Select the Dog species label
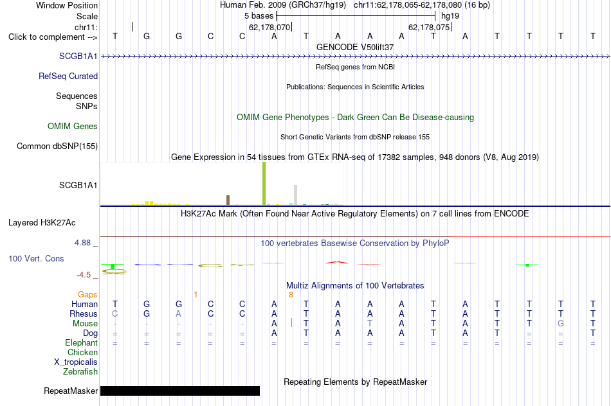The height and width of the screenshot is (406, 611). [90, 333]
